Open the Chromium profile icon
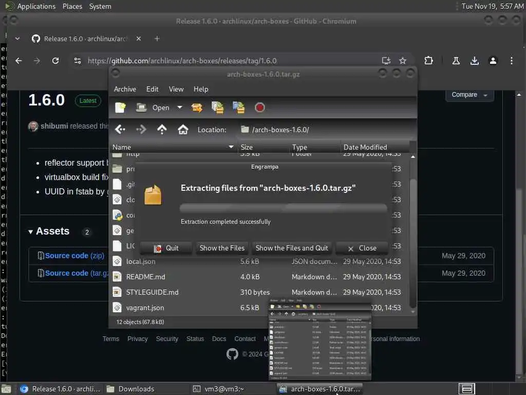This screenshot has height=395, width=526. (493, 61)
